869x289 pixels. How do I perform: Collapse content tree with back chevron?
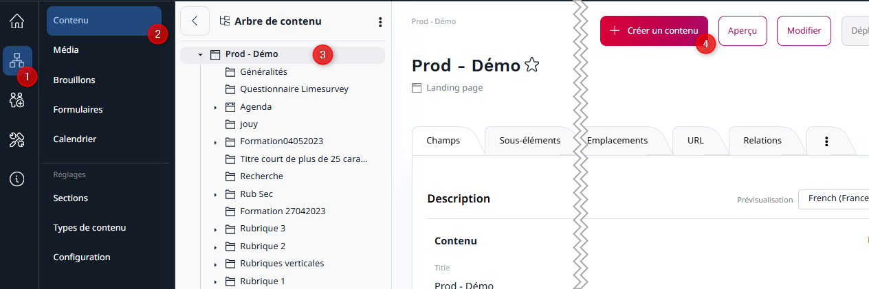(195, 21)
